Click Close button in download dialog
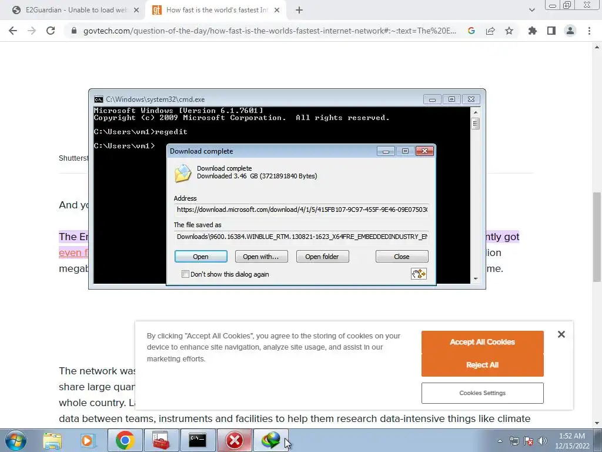This screenshot has height=452, width=602. (402, 257)
